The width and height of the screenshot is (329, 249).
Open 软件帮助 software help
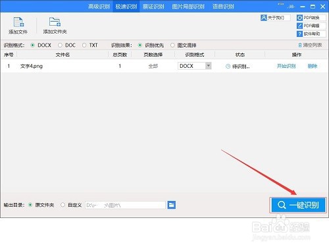[311, 34]
